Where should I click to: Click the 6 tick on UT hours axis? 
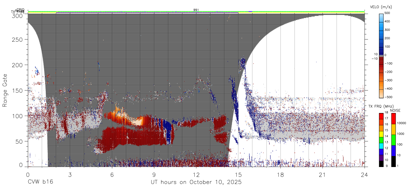(x=112, y=175)
